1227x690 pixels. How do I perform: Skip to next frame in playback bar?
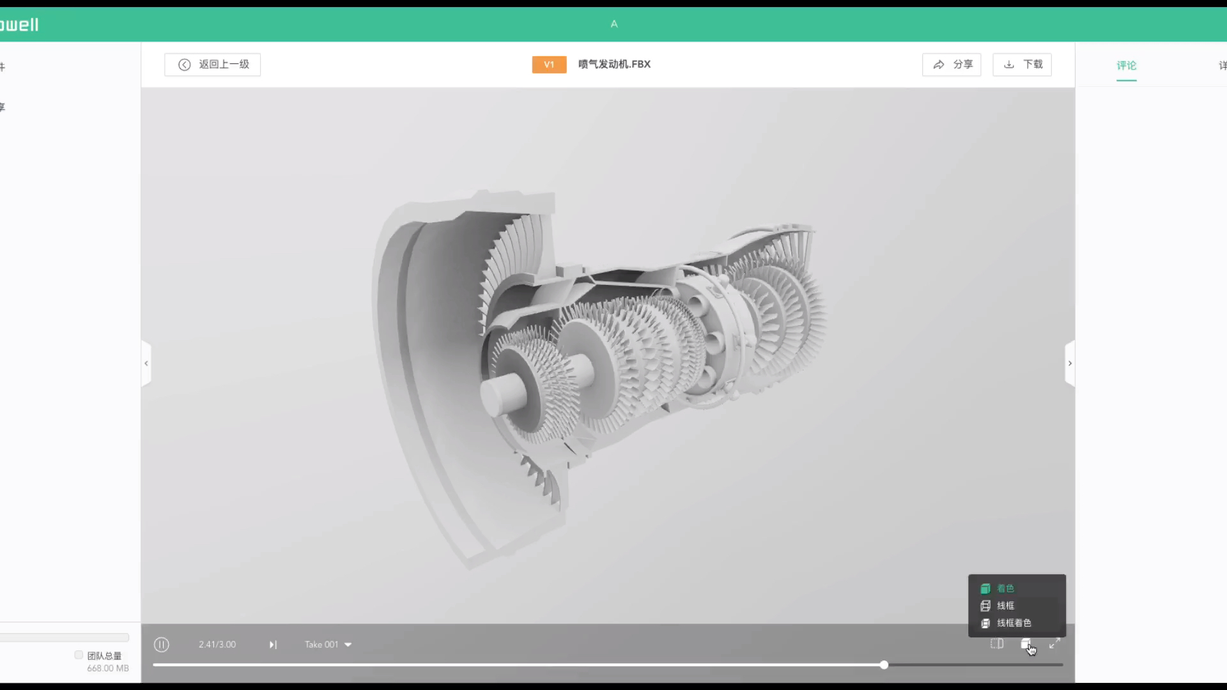pyautogui.click(x=273, y=645)
